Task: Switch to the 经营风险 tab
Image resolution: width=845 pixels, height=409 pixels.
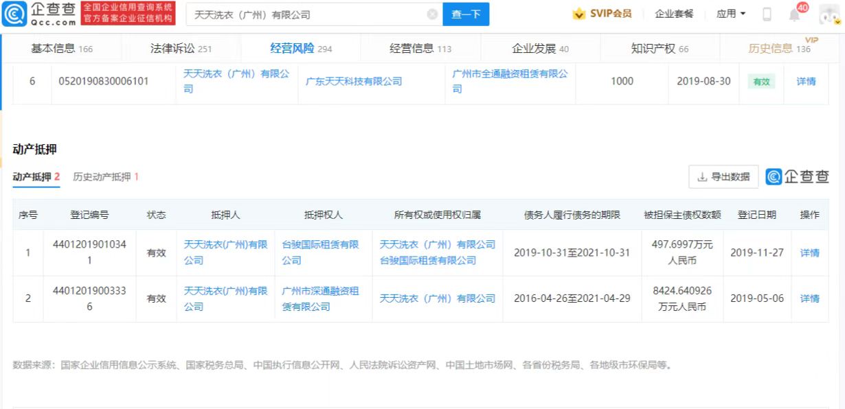Action: pos(301,49)
